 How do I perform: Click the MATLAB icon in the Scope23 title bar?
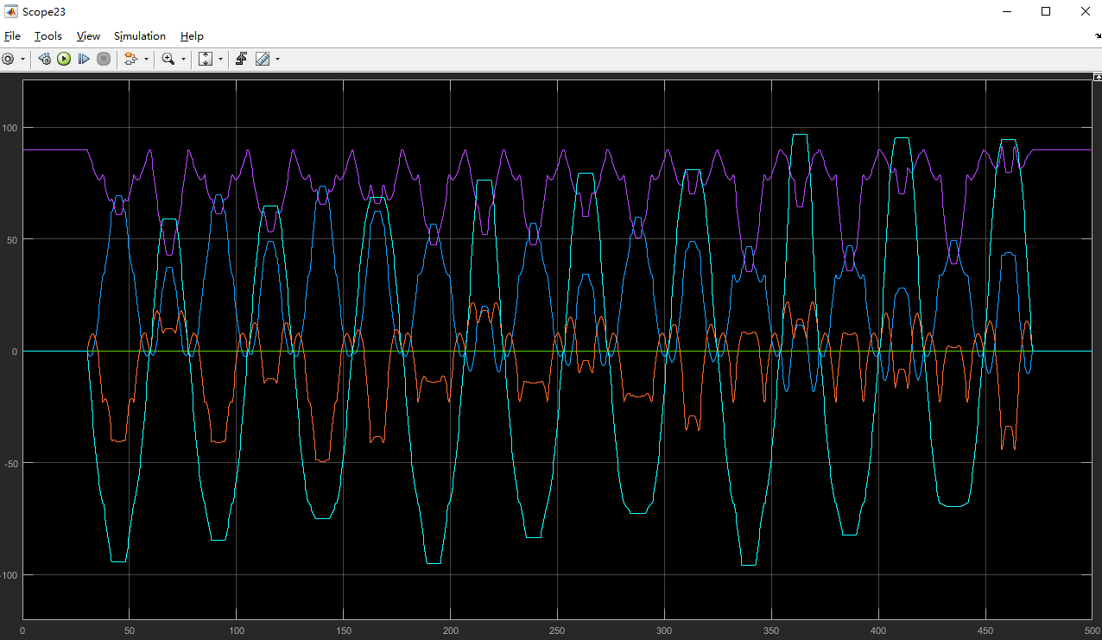(x=11, y=12)
